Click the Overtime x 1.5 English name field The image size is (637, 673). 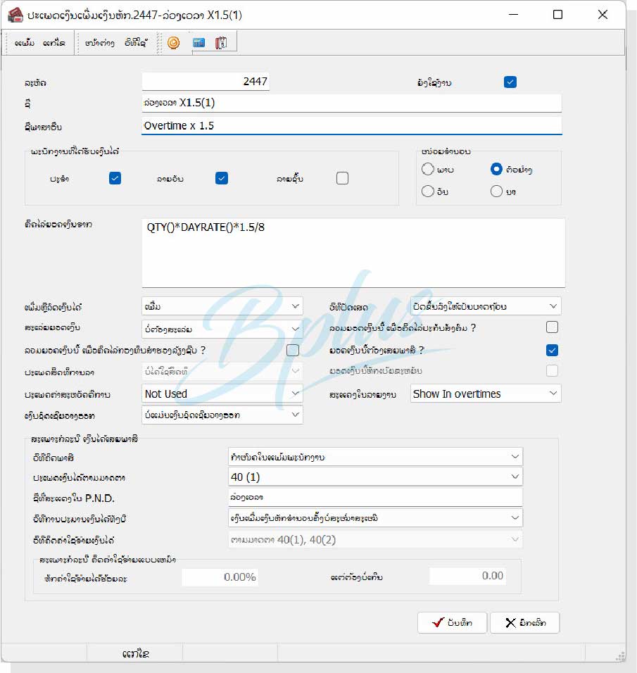coord(351,125)
